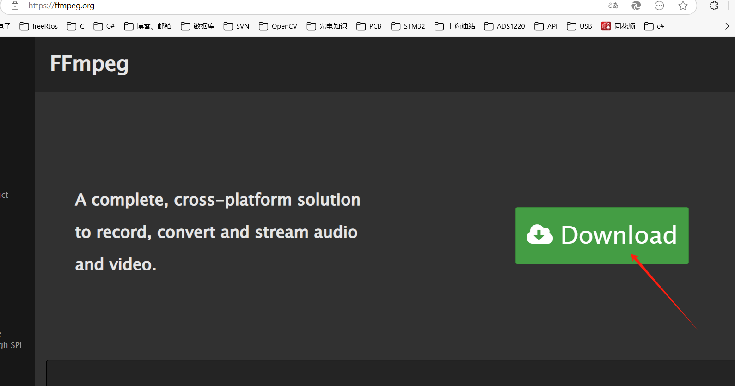
Task: Click the red 同花顺 bookmark favicon
Action: (606, 26)
